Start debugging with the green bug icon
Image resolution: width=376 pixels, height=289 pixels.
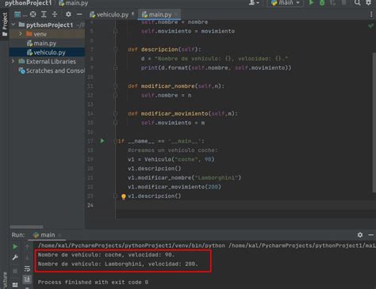(x=322, y=2)
